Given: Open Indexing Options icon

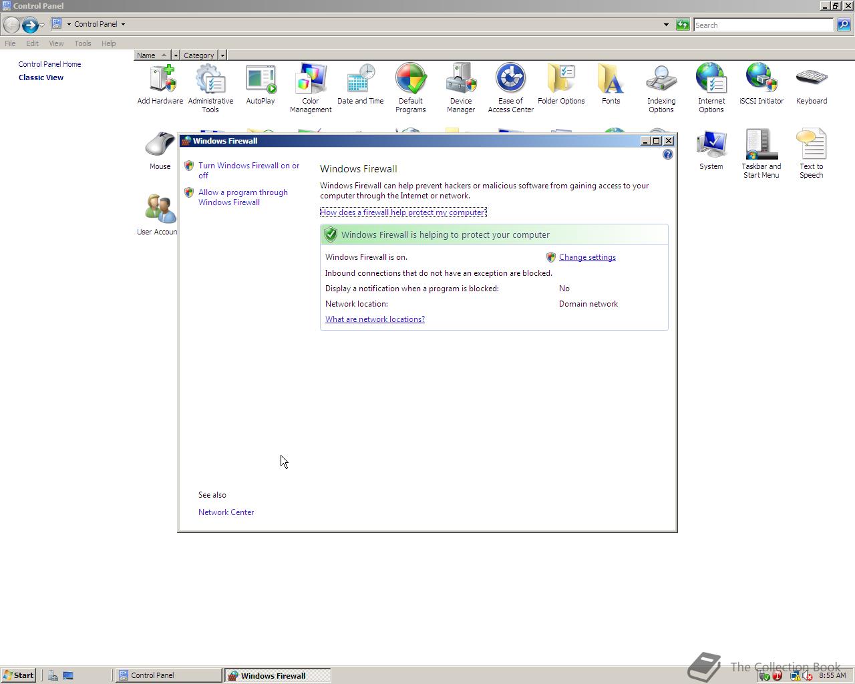Looking at the screenshot, I should (x=661, y=89).
